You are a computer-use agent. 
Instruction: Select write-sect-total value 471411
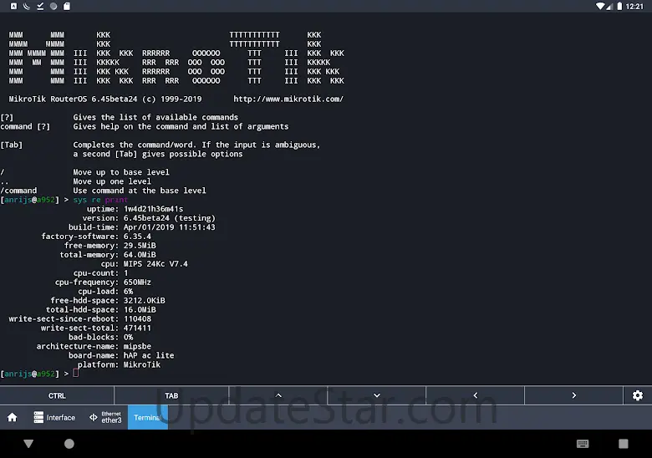point(137,328)
